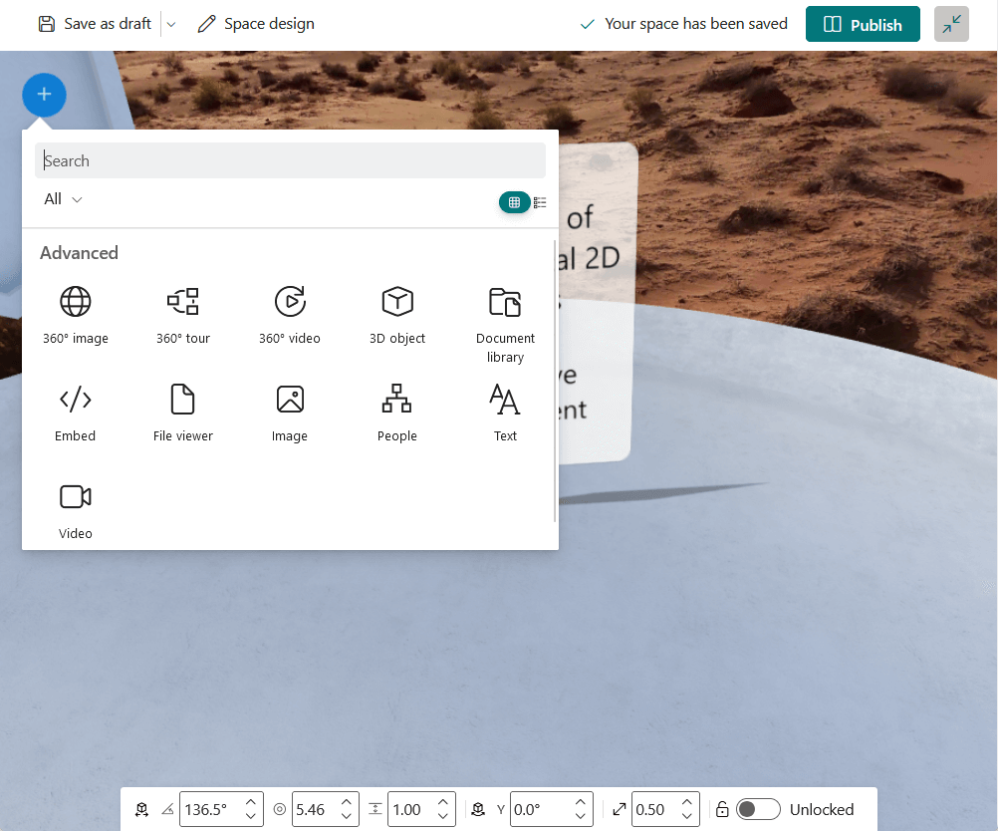Image resolution: width=998 pixels, height=831 pixels.
Task: Add a 360° image web part
Action: tap(75, 316)
